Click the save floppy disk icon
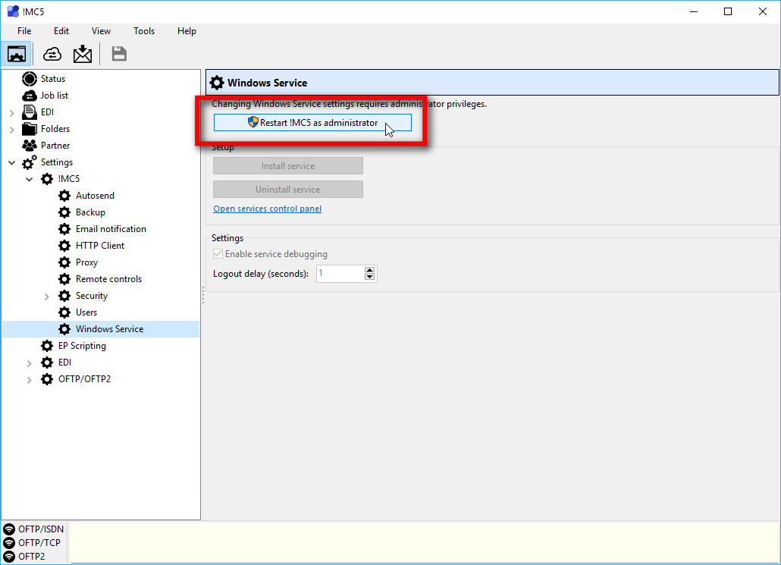The height and width of the screenshot is (565, 781). tap(119, 54)
